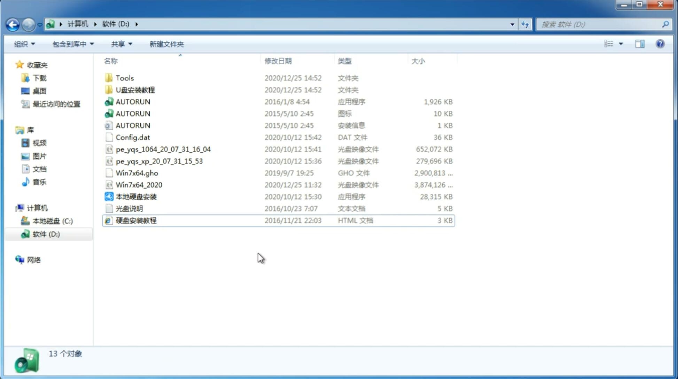Screen dimensions: 678x379
Task: Open pe_yqs_1064 optical image file
Action: tap(163, 149)
